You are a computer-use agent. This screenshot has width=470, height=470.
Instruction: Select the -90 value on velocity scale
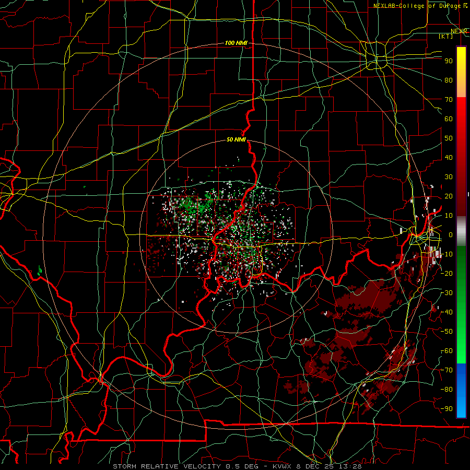tap(446, 409)
